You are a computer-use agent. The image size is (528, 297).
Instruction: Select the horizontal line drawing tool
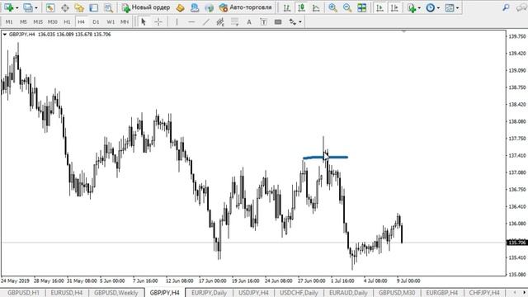point(191,22)
